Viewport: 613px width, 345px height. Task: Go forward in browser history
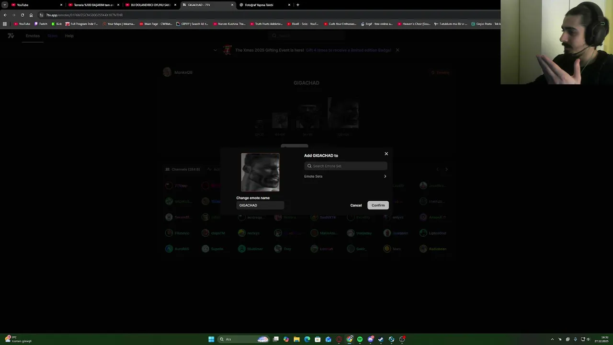[13, 15]
